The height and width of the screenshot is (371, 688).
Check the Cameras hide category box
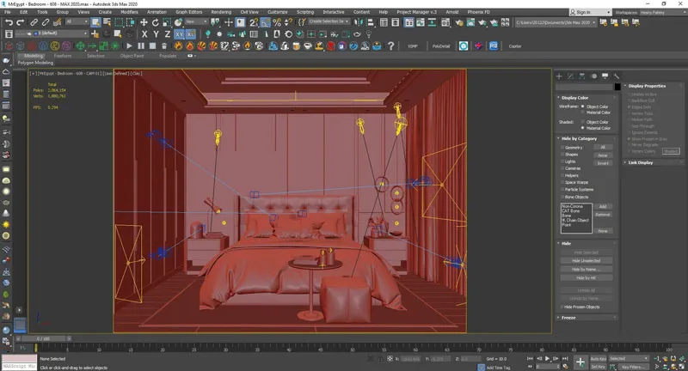tap(562, 167)
